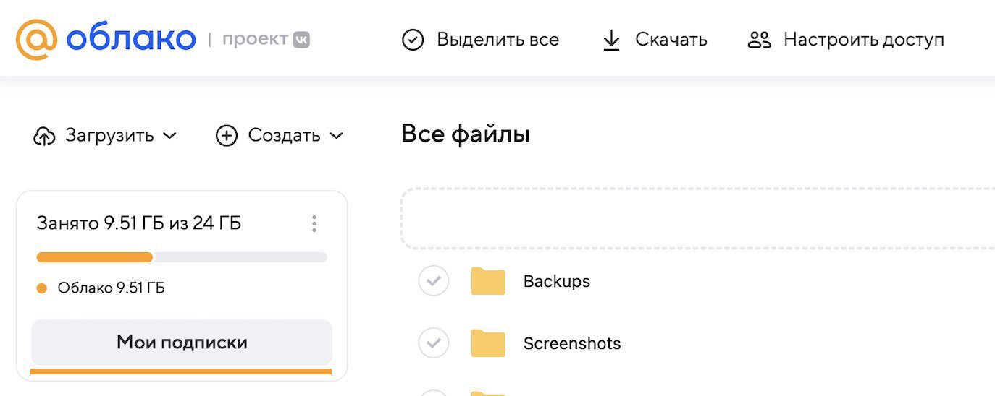
Task: Click the orange @ Облако logo icon
Action: pos(36,39)
